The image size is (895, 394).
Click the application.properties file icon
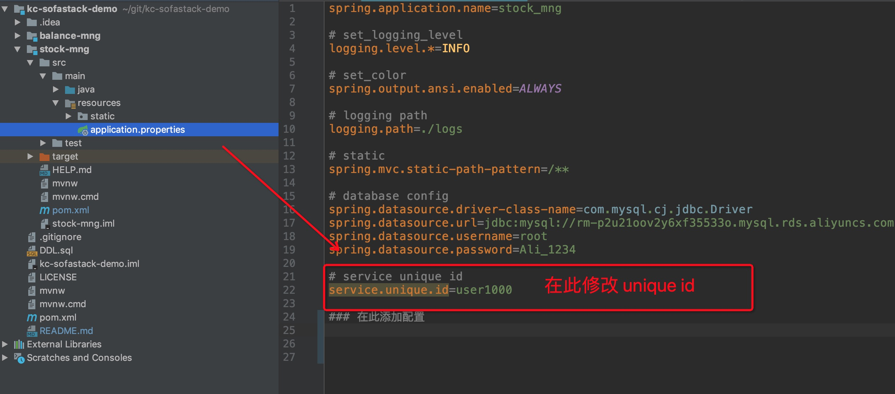(82, 130)
